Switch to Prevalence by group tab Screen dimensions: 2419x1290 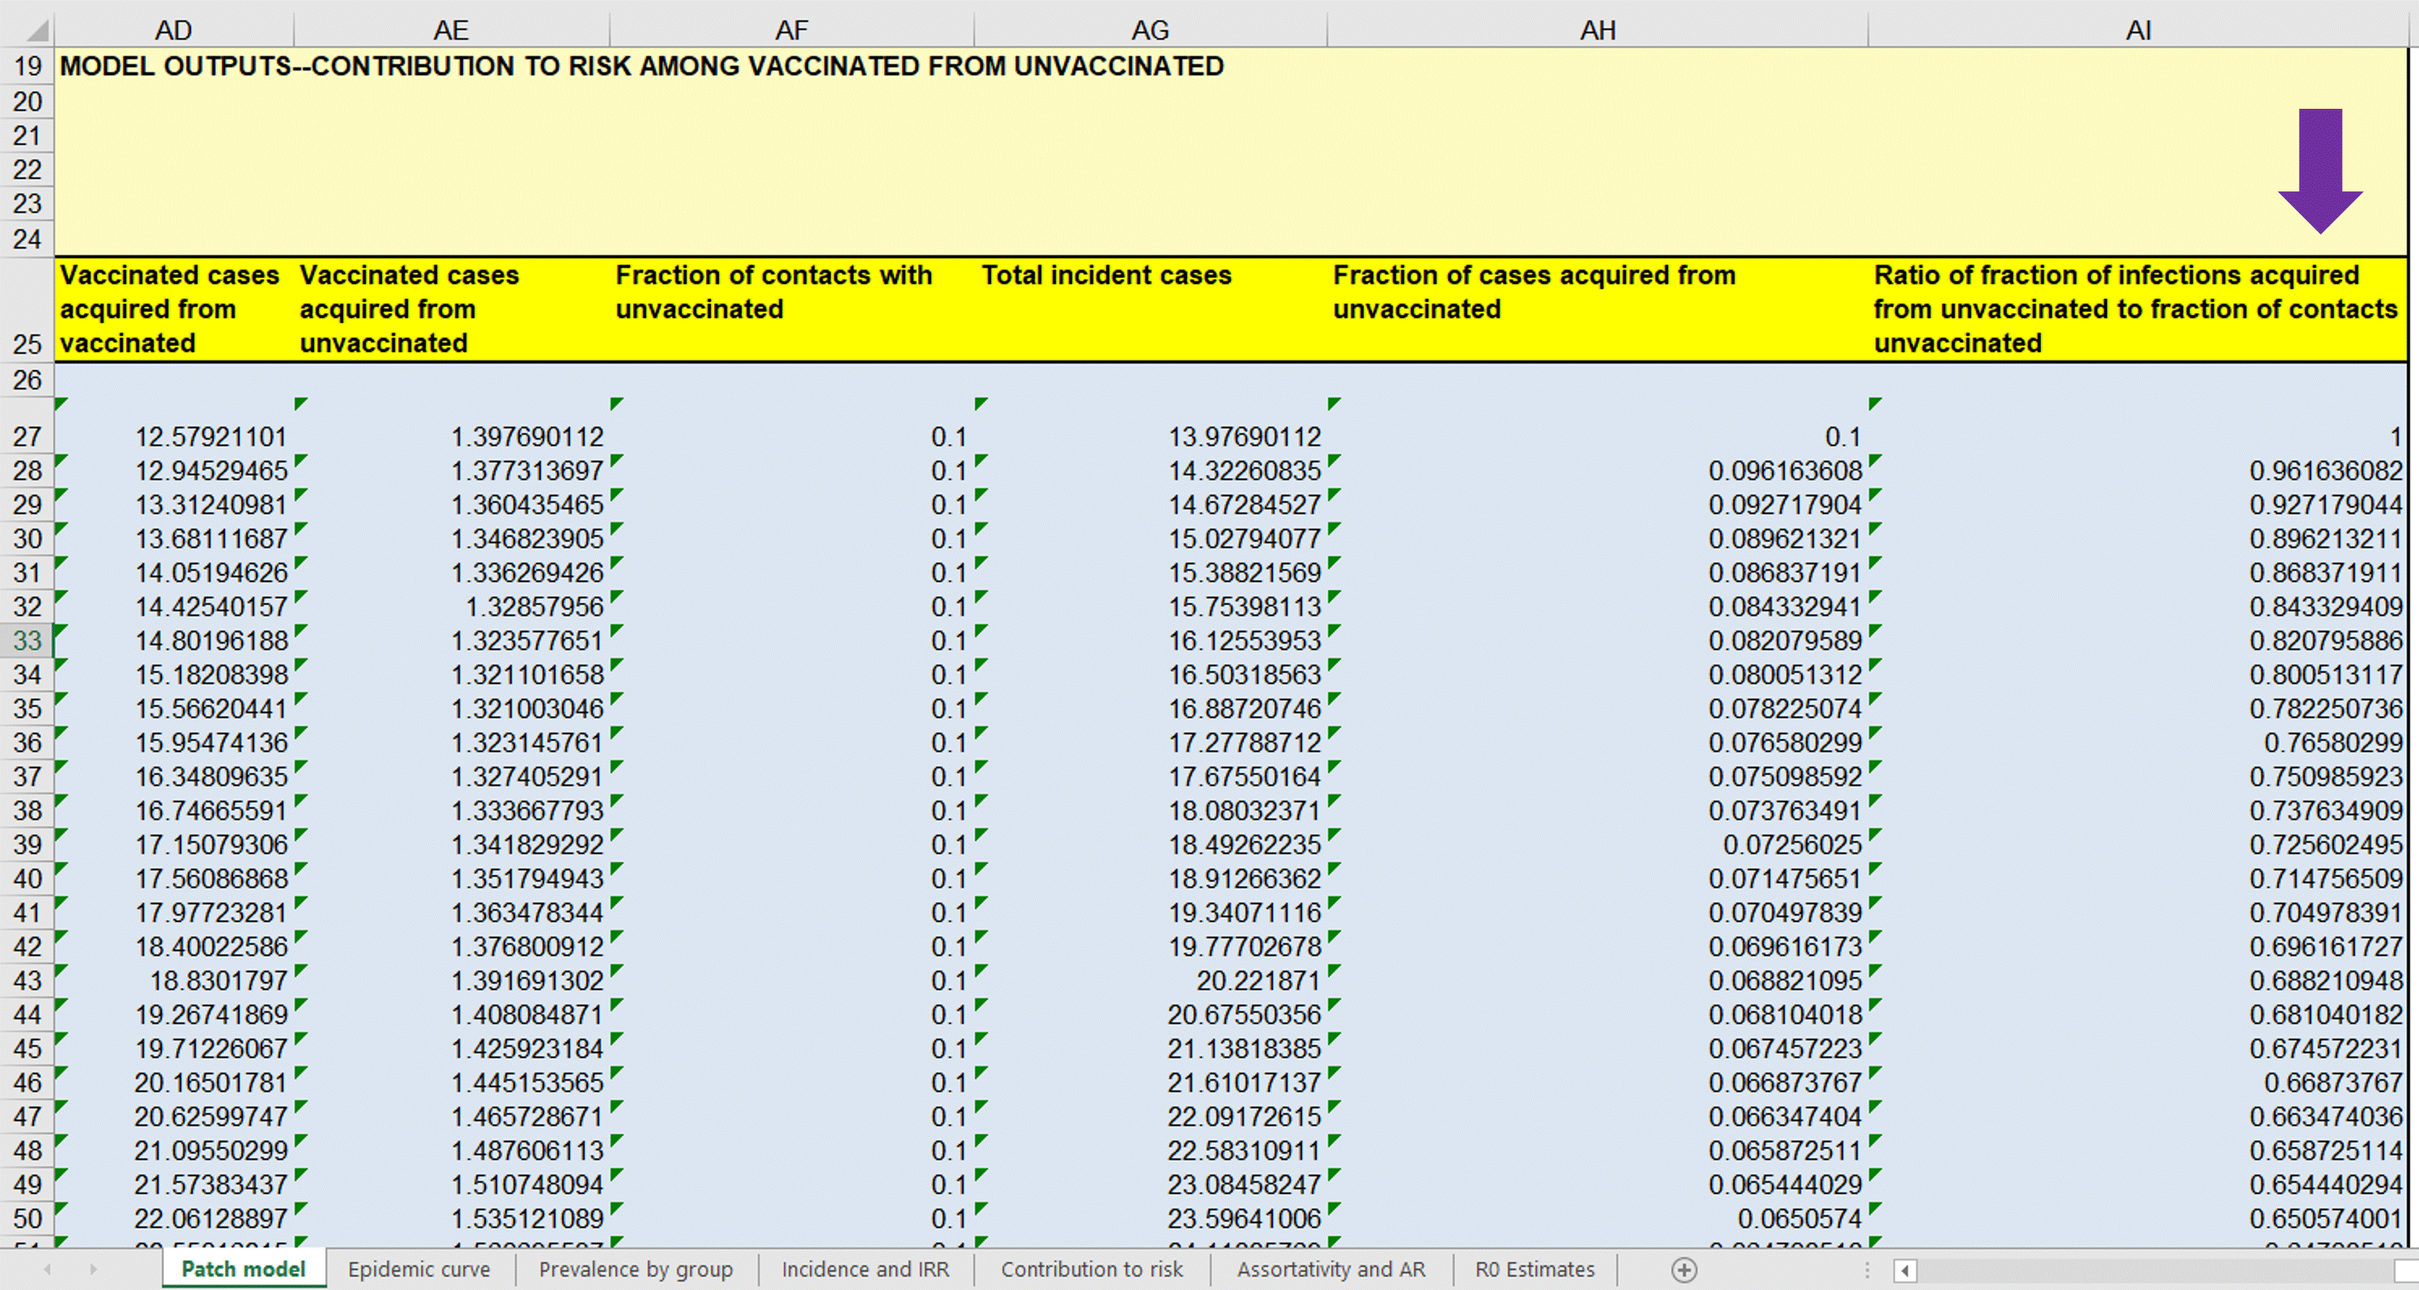point(636,1270)
